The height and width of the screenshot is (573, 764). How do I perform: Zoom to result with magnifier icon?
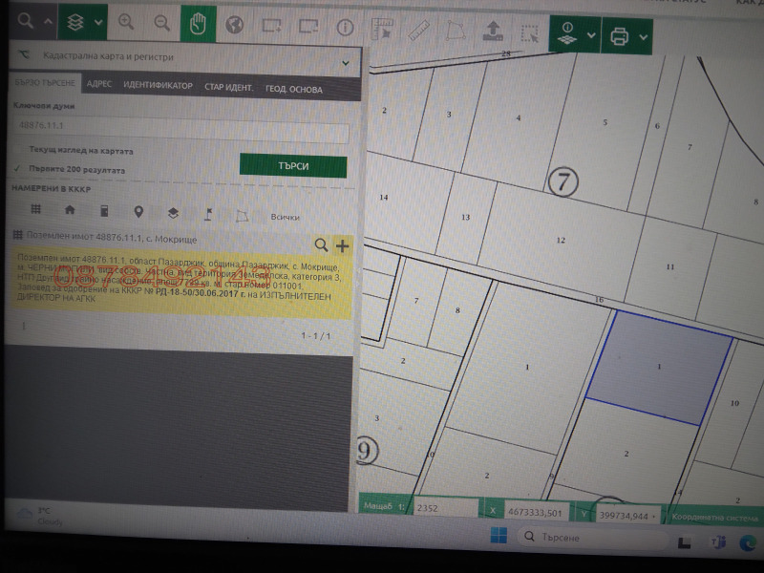(x=321, y=245)
